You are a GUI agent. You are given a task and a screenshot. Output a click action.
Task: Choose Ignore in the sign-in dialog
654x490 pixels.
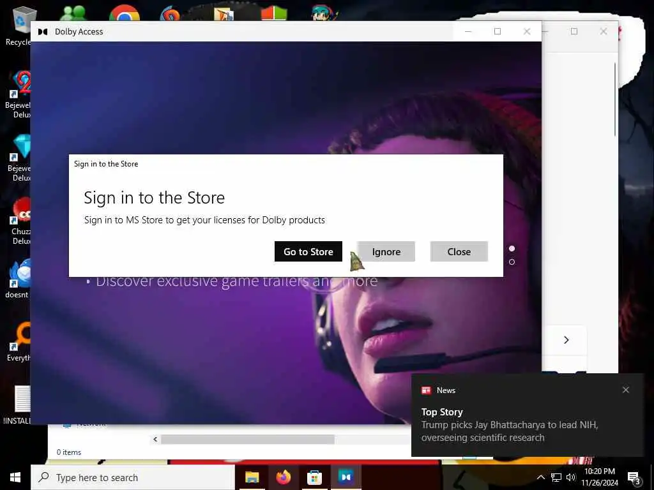pos(386,251)
